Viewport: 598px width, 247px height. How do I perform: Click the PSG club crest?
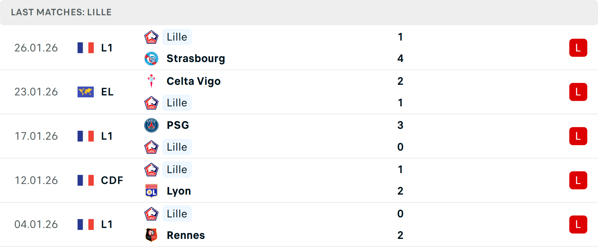click(x=151, y=125)
